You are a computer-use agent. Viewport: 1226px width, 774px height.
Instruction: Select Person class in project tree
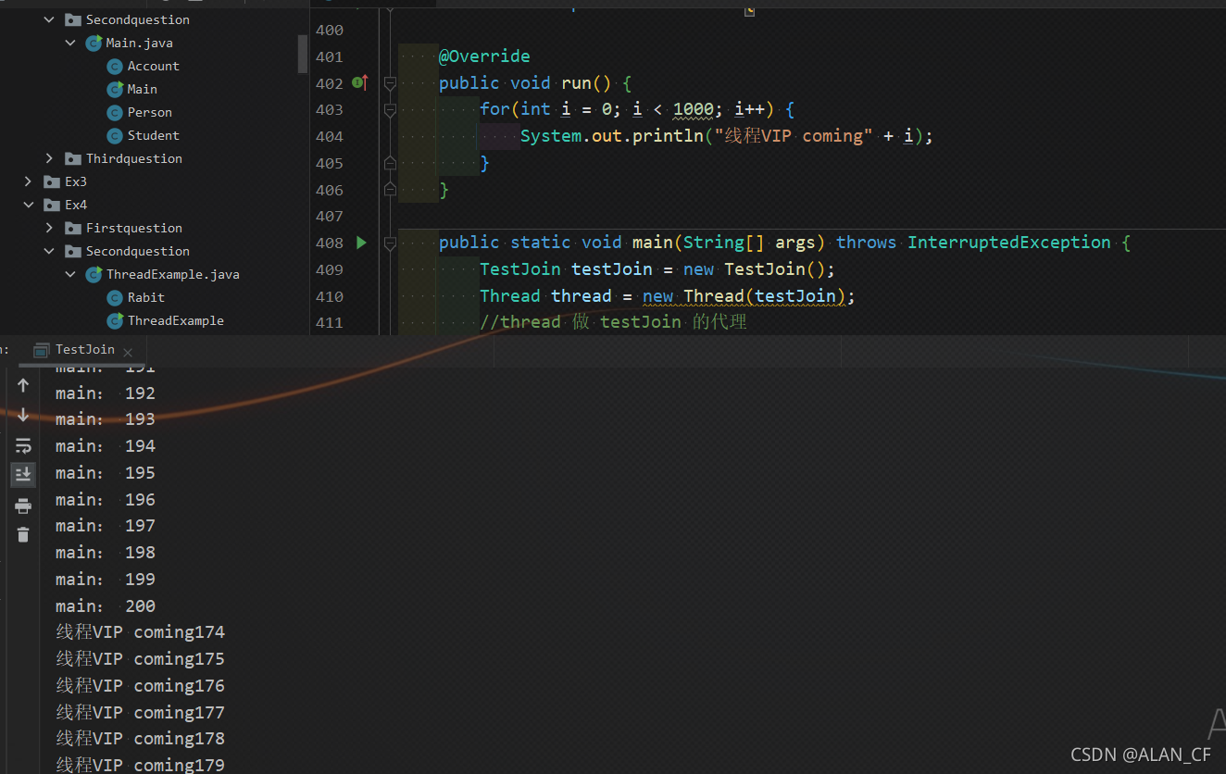pyautogui.click(x=150, y=112)
